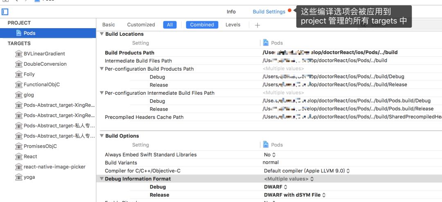Show Basic build settings
442x202 pixels.
point(108,25)
